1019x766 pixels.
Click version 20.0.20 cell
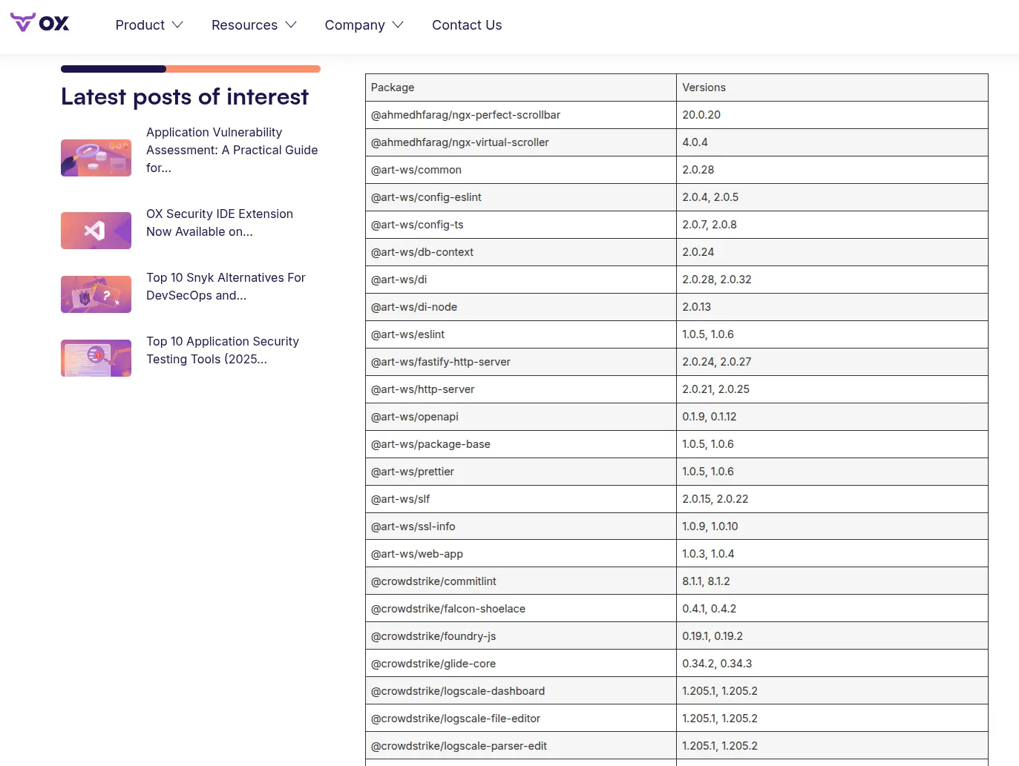(x=832, y=115)
